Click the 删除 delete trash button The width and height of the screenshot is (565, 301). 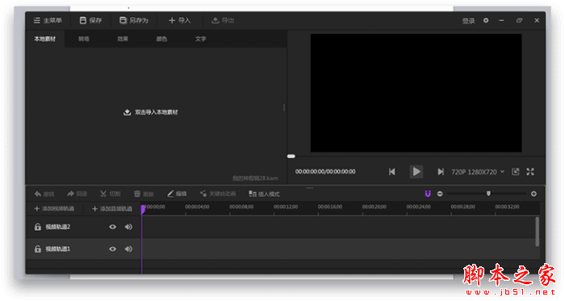(x=144, y=194)
